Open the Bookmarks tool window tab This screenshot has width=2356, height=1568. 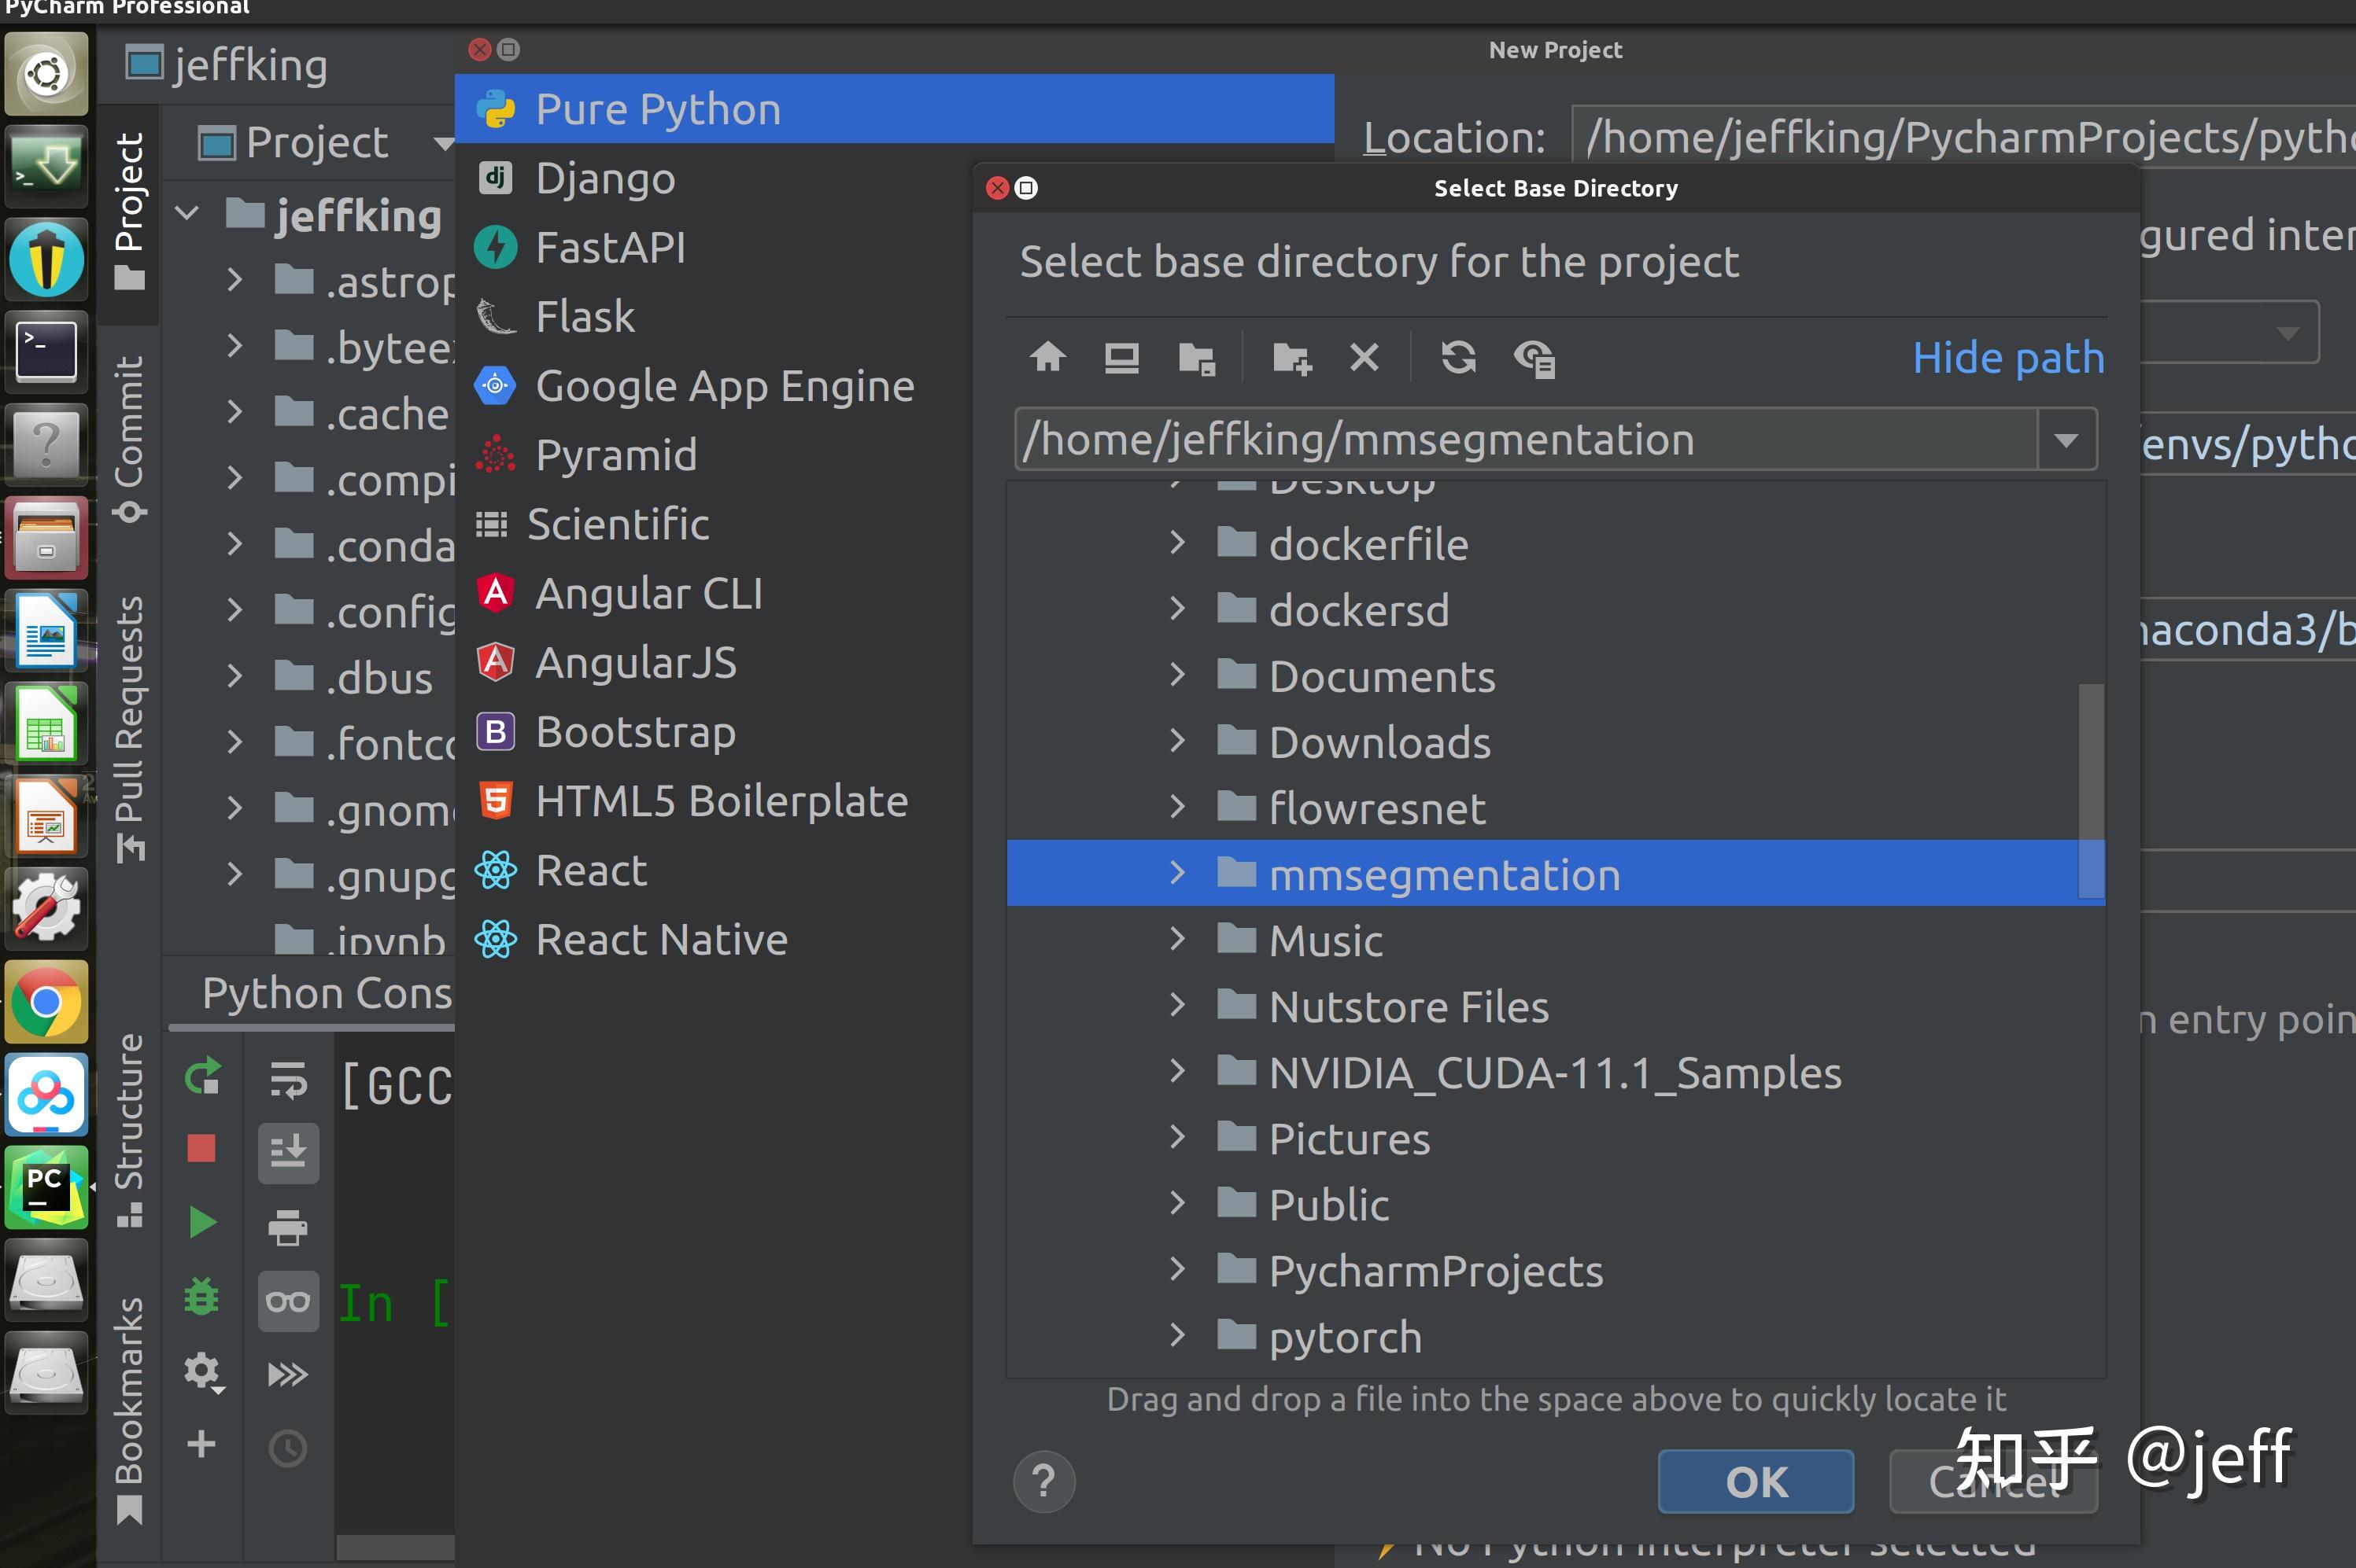click(129, 1410)
